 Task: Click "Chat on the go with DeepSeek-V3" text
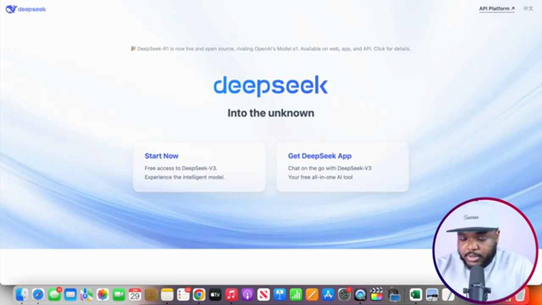pyautogui.click(x=329, y=168)
